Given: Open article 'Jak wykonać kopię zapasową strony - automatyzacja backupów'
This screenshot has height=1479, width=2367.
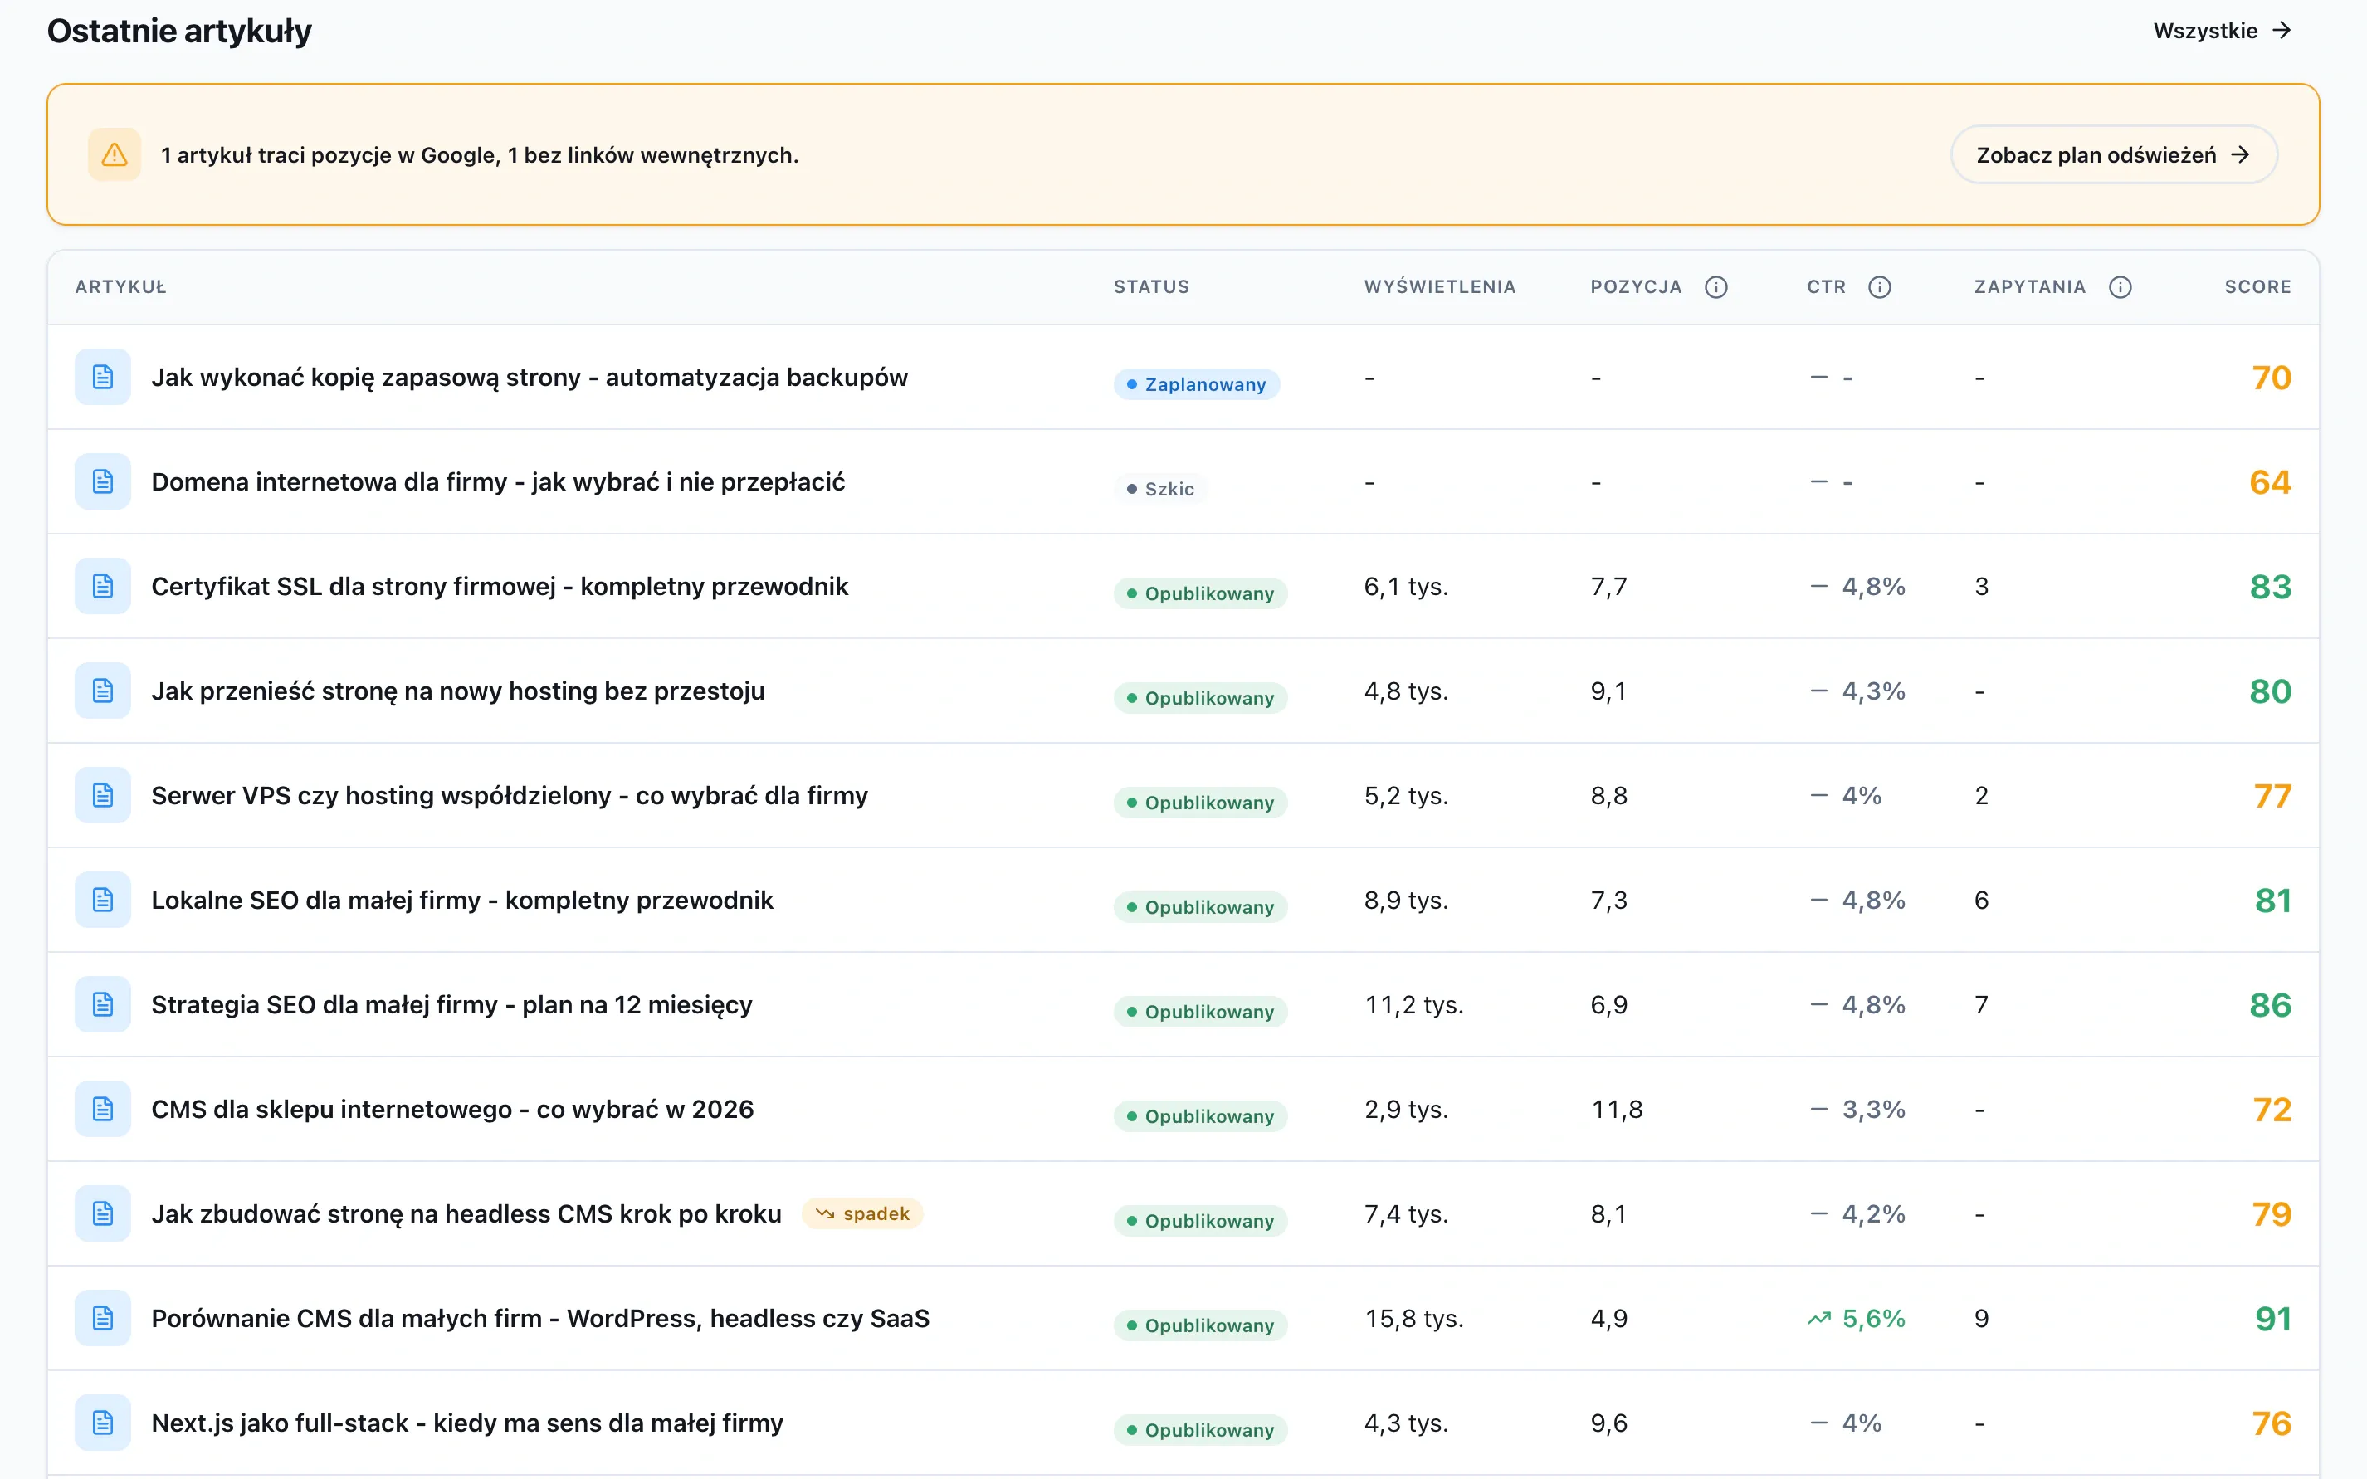Looking at the screenshot, I should point(530,378).
